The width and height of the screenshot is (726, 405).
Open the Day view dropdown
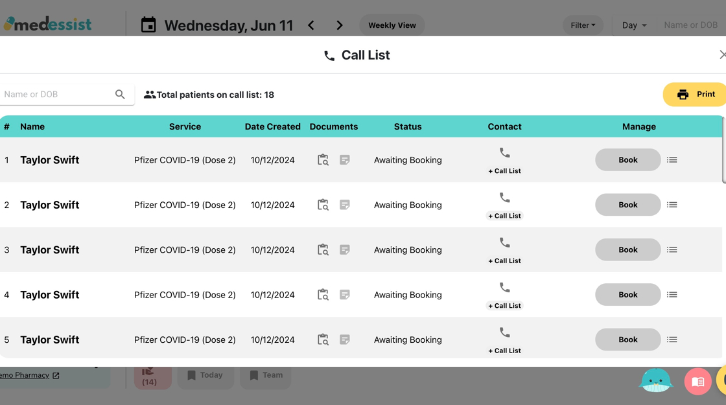point(634,25)
